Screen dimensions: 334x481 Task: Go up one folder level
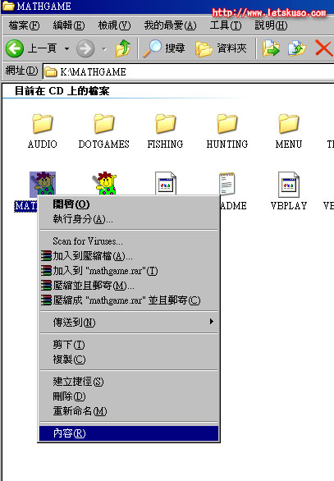coord(123,48)
